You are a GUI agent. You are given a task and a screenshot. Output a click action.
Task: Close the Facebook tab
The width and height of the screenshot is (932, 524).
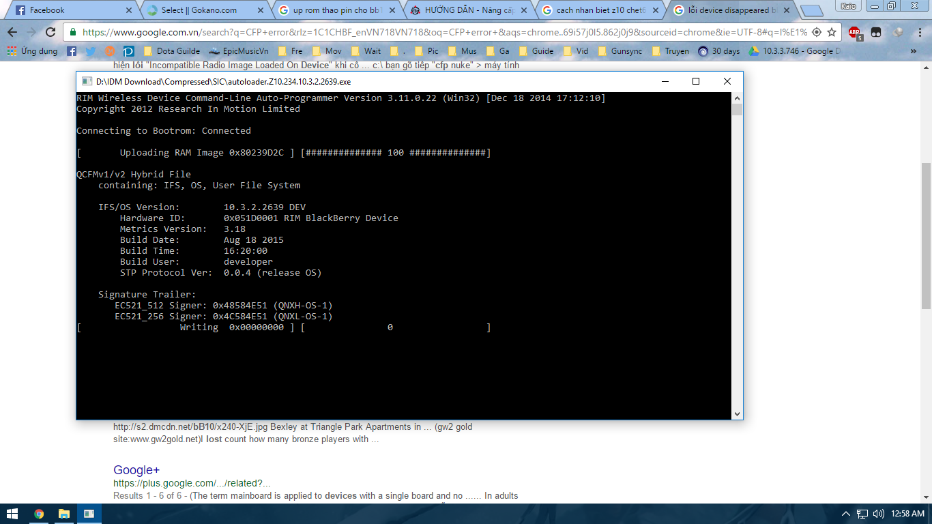click(129, 10)
